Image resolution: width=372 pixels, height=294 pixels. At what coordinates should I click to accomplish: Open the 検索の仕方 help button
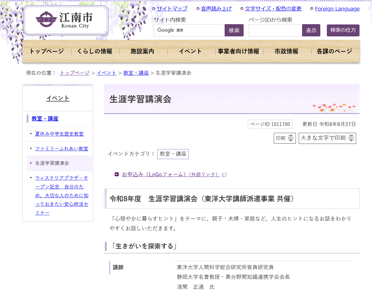tap(343, 30)
